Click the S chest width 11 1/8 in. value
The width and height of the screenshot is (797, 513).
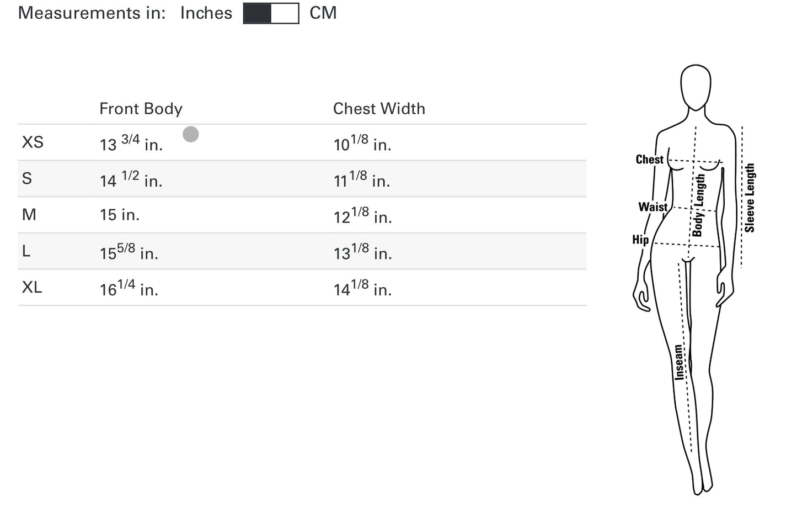point(361,179)
